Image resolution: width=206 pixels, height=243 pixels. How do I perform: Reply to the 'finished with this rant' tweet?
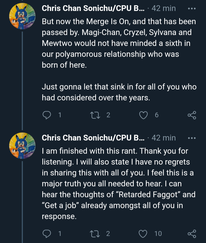click(47, 234)
